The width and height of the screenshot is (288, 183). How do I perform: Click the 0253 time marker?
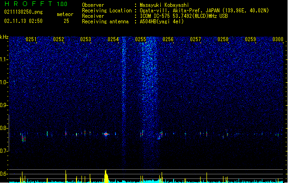(86, 39)
